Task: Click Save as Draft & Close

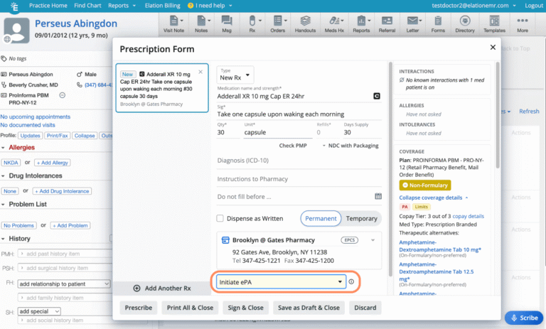Action: [309, 308]
